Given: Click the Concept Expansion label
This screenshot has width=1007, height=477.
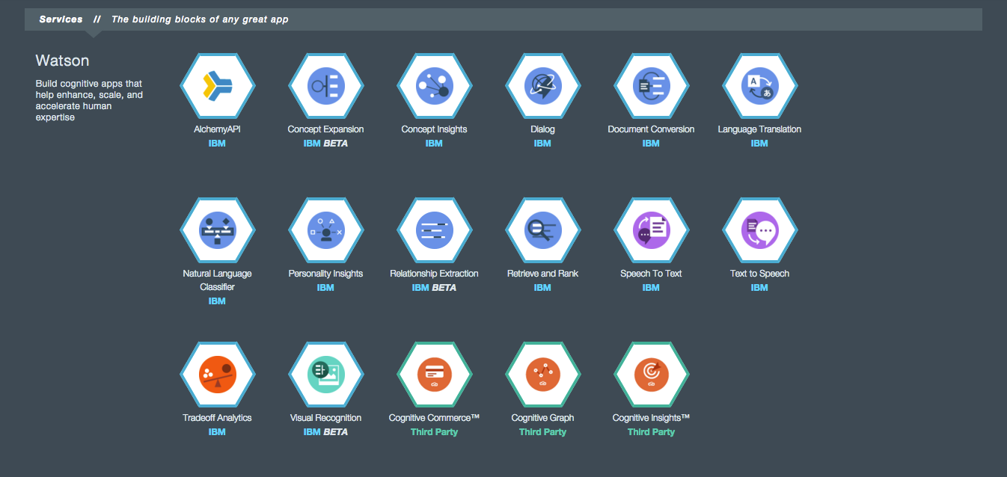Looking at the screenshot, I should click(x=325, y=129).
